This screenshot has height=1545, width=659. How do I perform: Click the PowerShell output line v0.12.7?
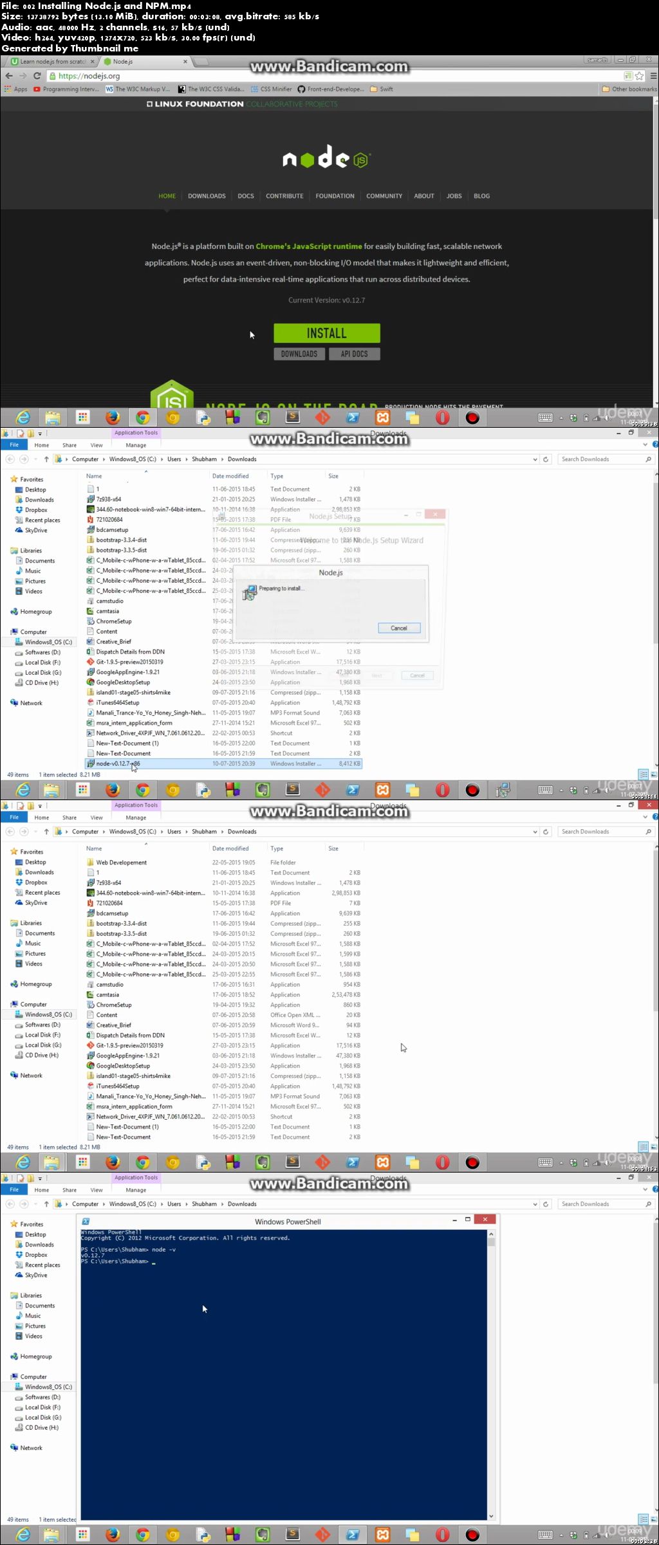pyautogui.click(x=93, y=1256)
